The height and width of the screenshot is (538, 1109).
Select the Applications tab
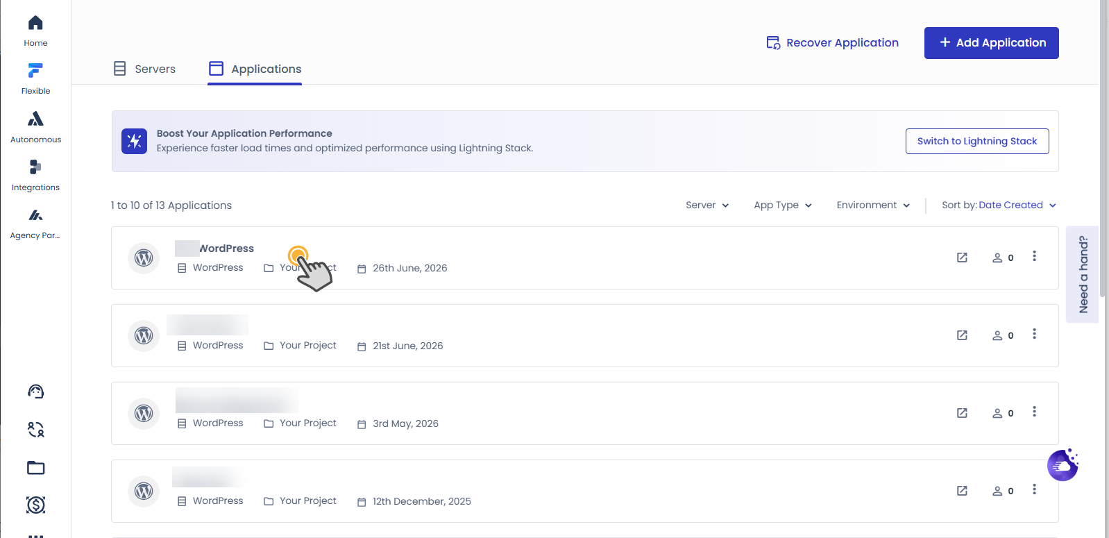point(255,69)
